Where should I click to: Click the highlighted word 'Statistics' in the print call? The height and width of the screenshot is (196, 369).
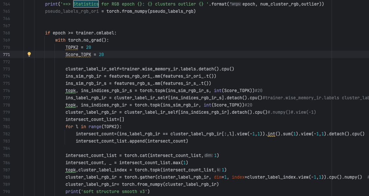coord(86,4)
